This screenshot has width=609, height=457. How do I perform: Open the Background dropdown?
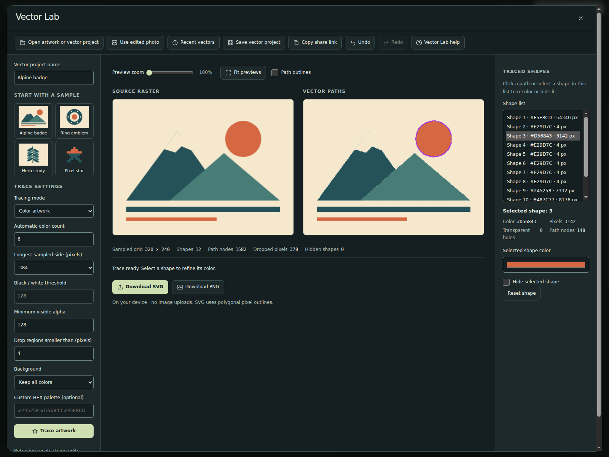tap(54, 382)
